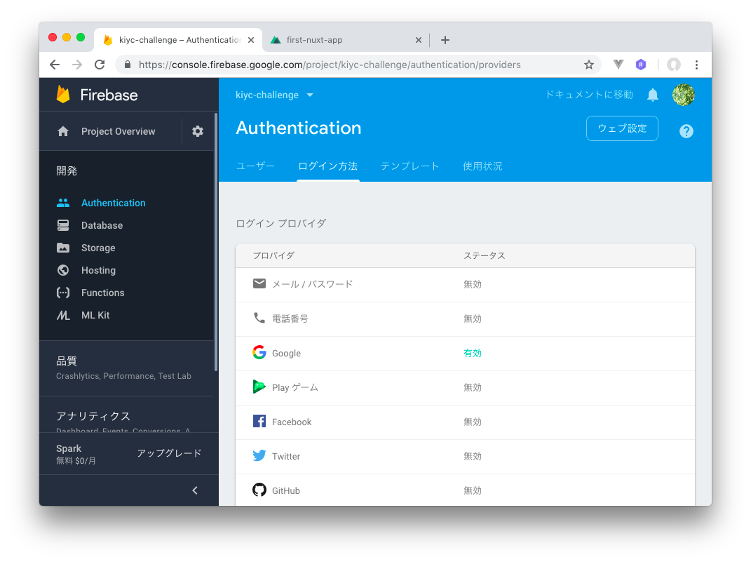Viewport: 751px width, 562px height.
Task: Click the 無効 status for Twitter
Action: pyautogui.click(x=472, y=456)
